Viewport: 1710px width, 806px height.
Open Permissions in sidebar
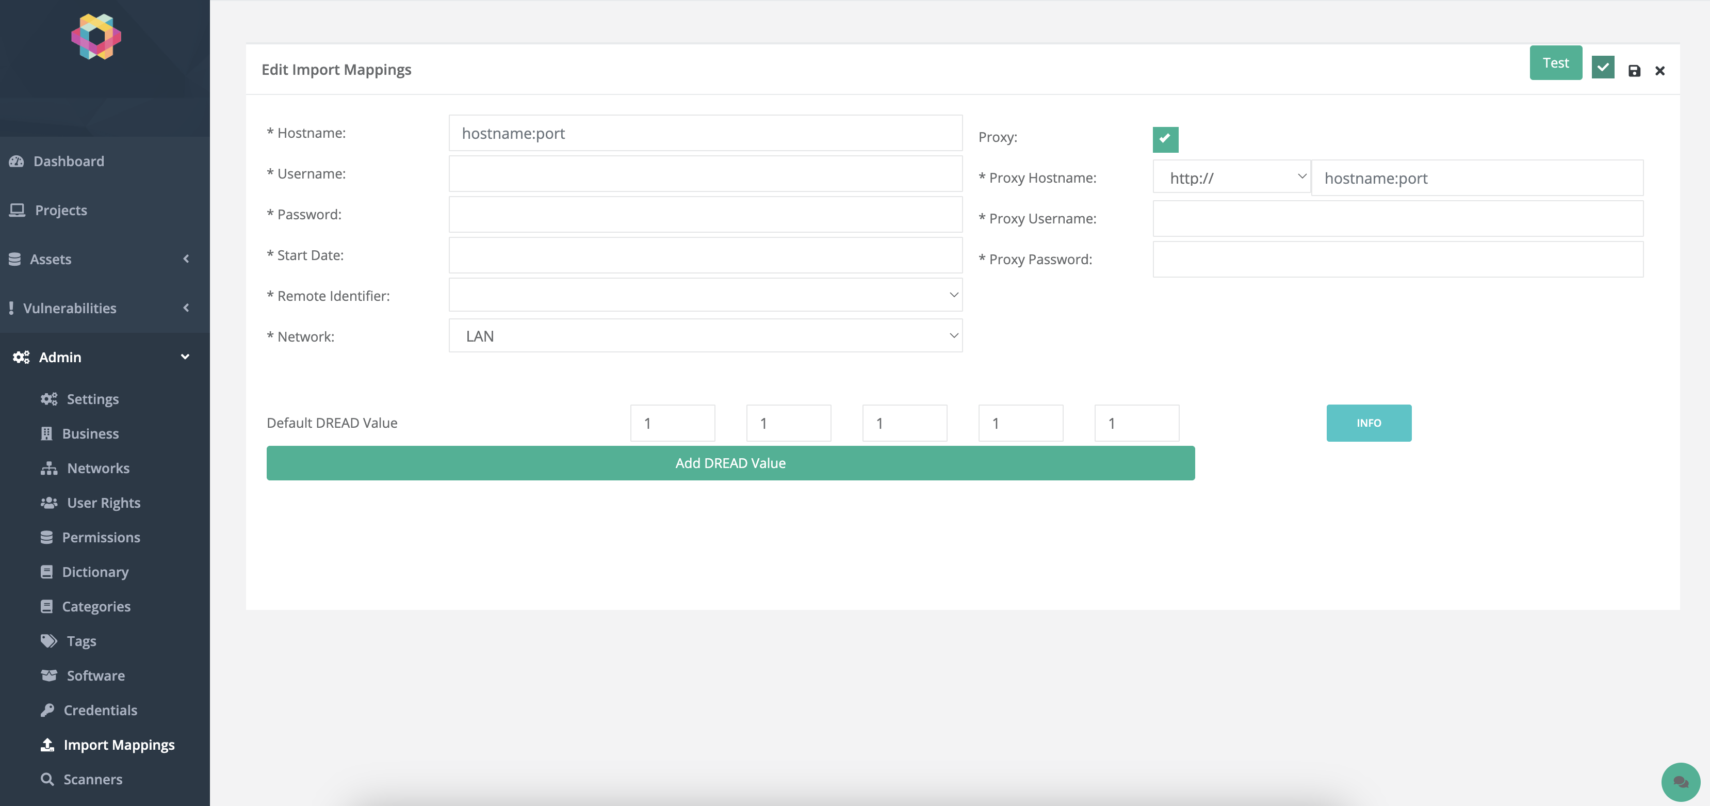tap(101, 537)
